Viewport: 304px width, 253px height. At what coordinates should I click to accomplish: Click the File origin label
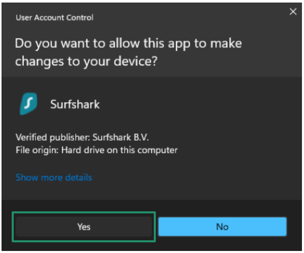point(37,150)
